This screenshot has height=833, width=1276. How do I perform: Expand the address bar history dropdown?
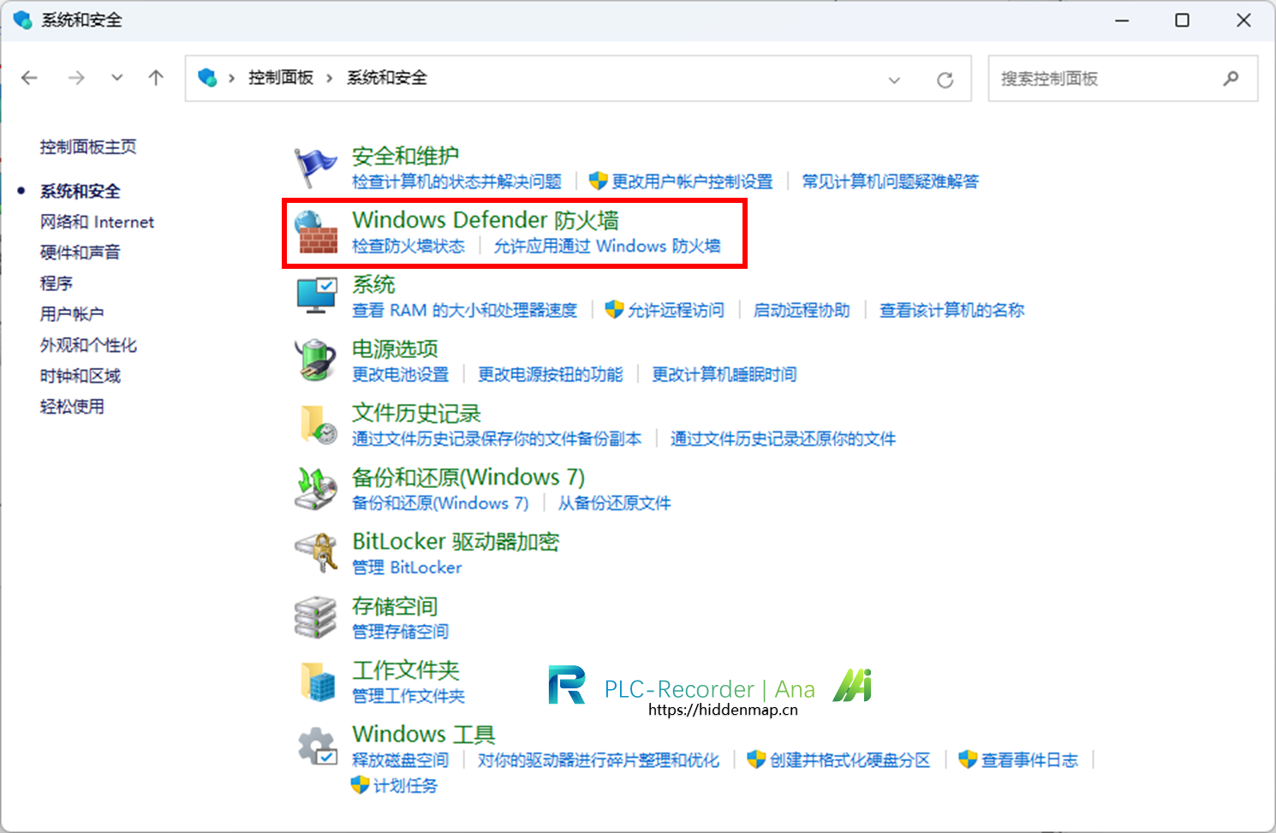pos(894,80)
